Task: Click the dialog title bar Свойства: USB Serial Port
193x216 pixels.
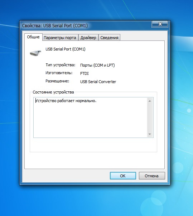Action: pos(55,26)
